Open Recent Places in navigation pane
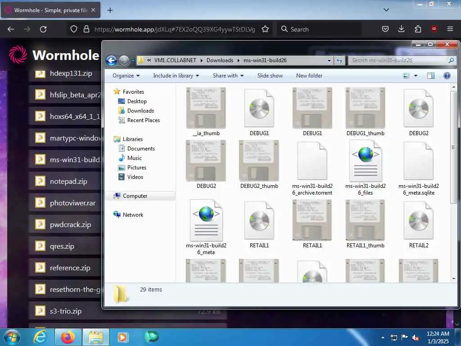 [139, 120]
